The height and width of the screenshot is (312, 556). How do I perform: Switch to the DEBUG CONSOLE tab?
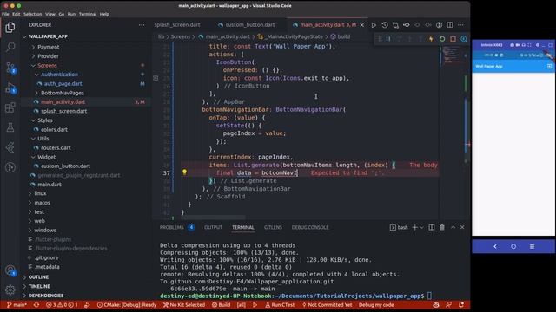click(310, 227)
